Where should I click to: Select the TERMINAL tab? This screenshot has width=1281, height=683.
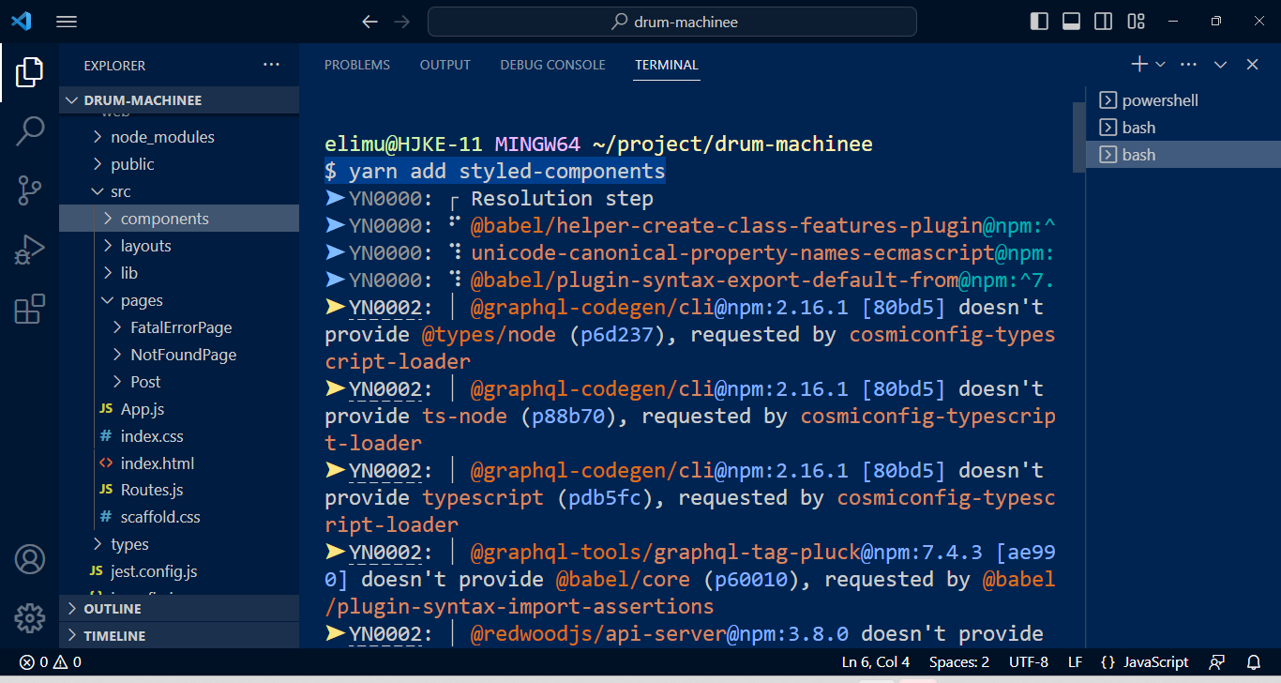666,65
